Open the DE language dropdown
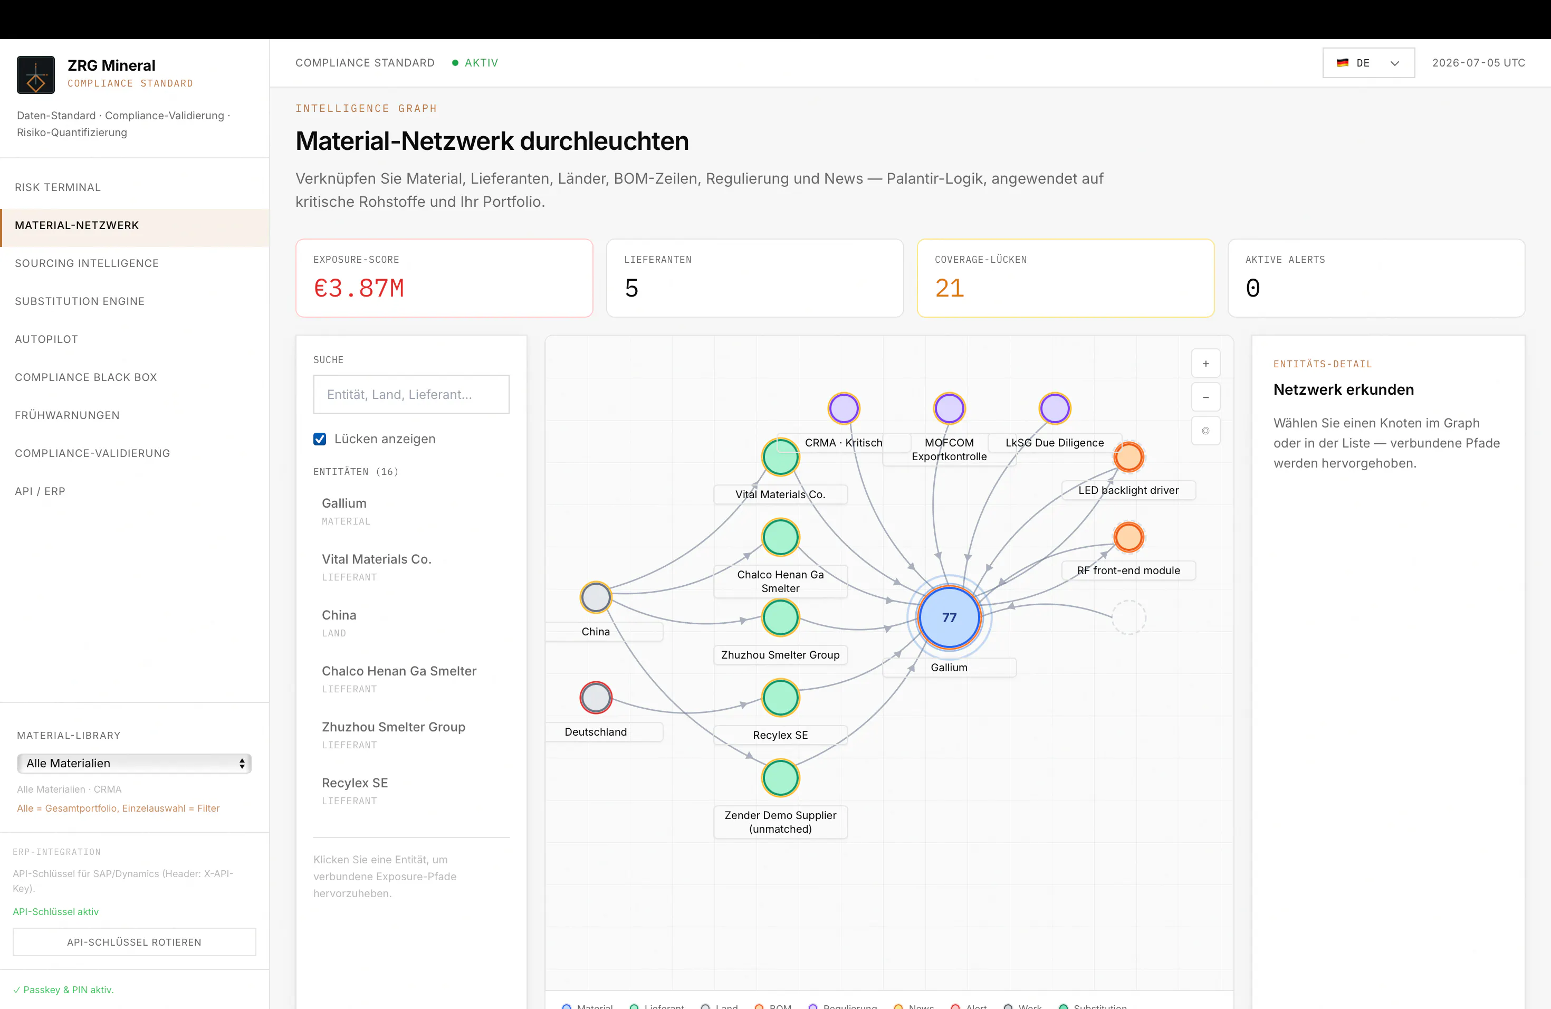The height and width of the screenshot is (1009, 1551). (x=1368, y=63)
